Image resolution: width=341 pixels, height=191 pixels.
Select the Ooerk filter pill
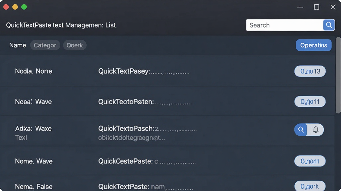75,45
